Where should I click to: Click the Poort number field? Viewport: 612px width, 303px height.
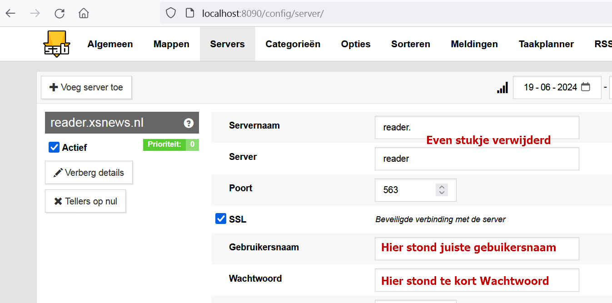415,190
